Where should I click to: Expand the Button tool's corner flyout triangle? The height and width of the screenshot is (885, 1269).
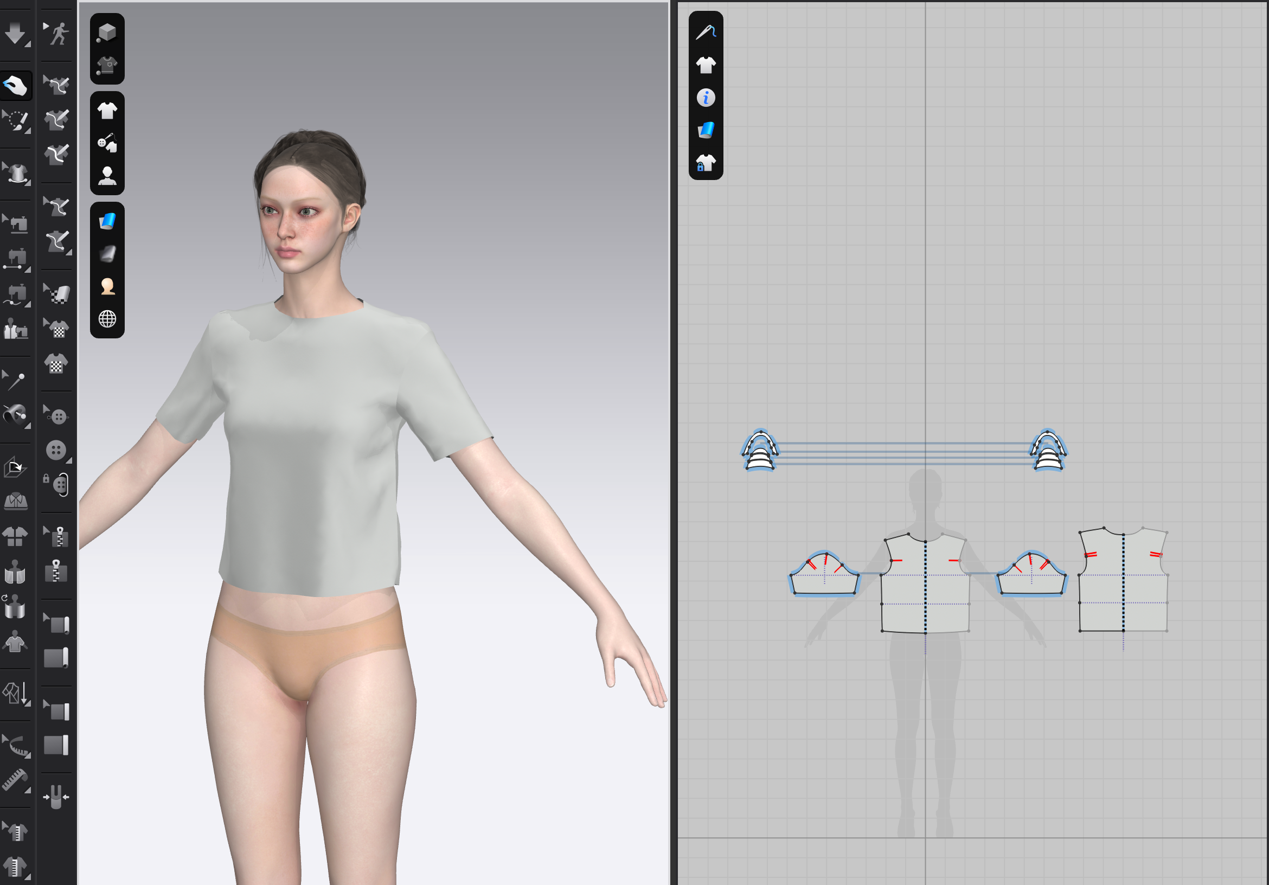(69, 460)
